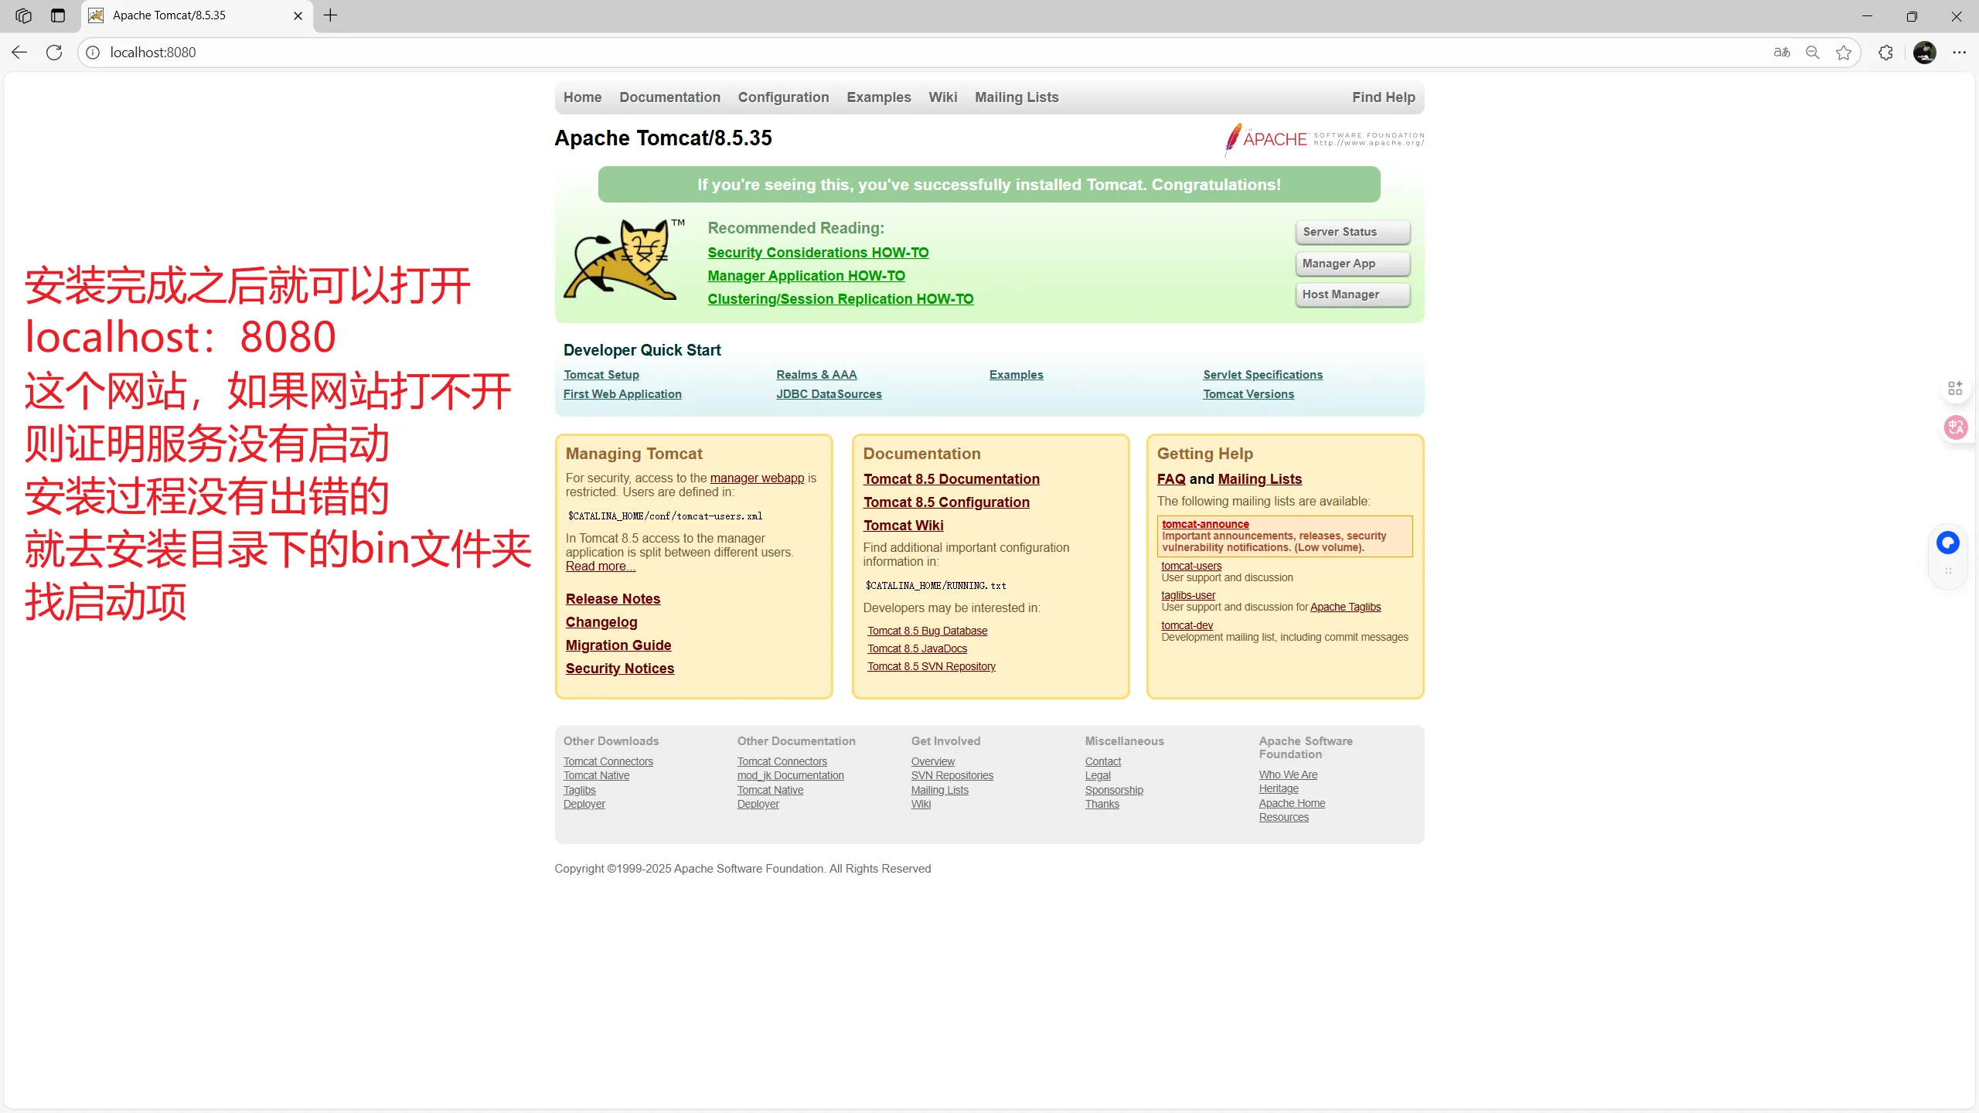Open Wiki in the navigation bar
Viewport: 1979px width, 1113px height.
point(942,97)
